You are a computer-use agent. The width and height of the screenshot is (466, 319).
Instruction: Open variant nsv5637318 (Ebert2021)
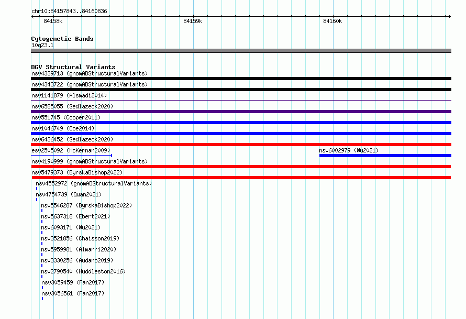click(75, 216)
